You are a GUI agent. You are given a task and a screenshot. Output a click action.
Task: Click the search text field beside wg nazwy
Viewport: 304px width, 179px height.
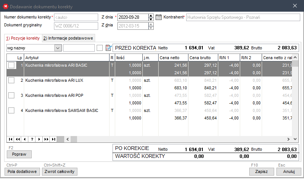click(79, 48)
